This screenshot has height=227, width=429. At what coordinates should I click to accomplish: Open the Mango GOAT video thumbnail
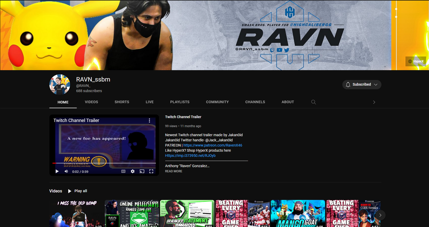click(298, 214)
